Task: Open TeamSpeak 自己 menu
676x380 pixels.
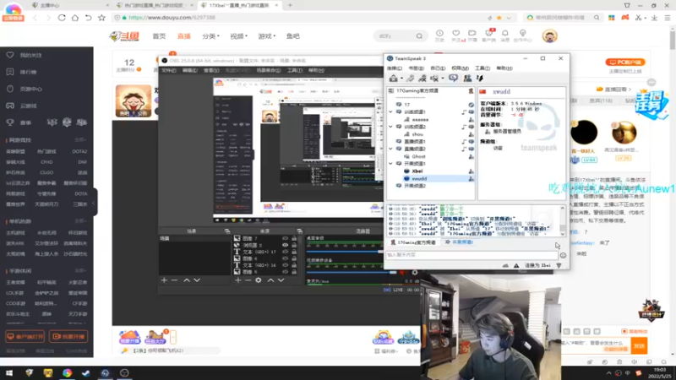Action: tap(438, 68)
